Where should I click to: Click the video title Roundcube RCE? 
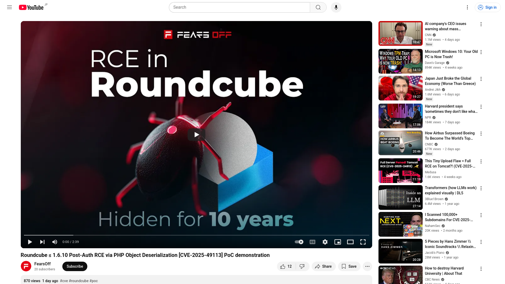pos(145,255)
